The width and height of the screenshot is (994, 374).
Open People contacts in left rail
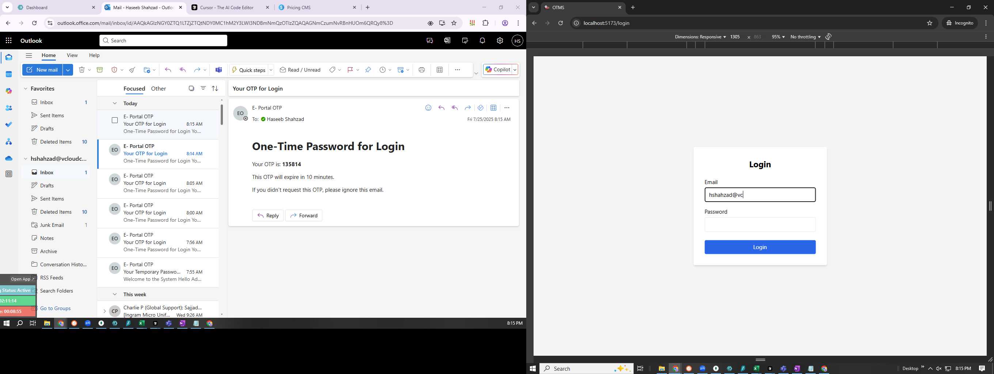coord(8,108)
